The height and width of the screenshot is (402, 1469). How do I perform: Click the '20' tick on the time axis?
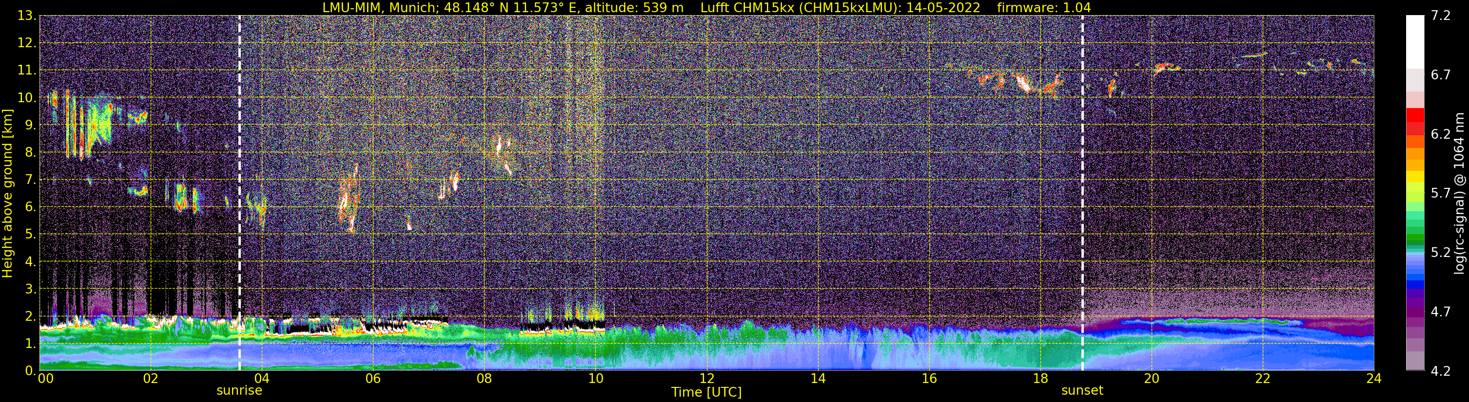(x=1152, y=379)
